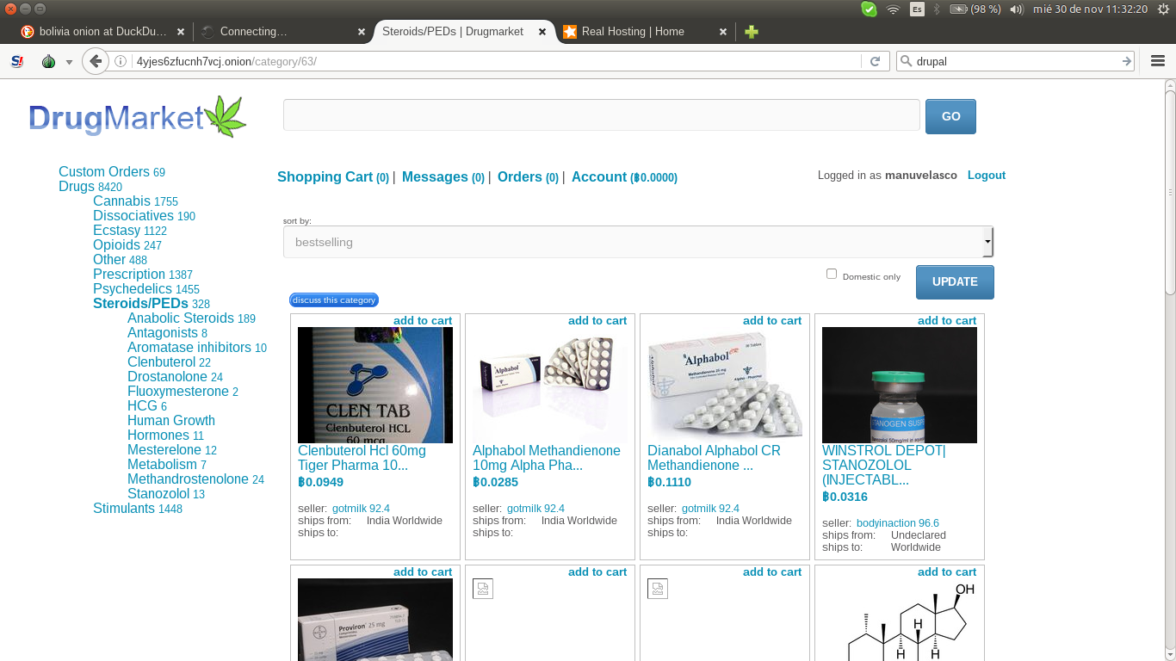Screen dimensions: 1176x661
Task: Open the sort by bestselling dropdown
Action: (638, 242)
